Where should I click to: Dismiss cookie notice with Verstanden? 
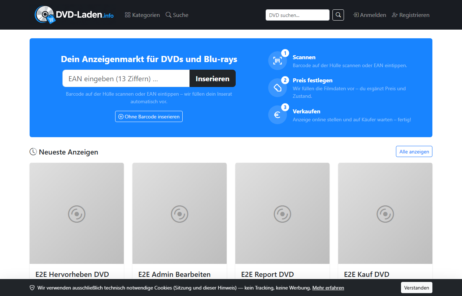(417, 288)
